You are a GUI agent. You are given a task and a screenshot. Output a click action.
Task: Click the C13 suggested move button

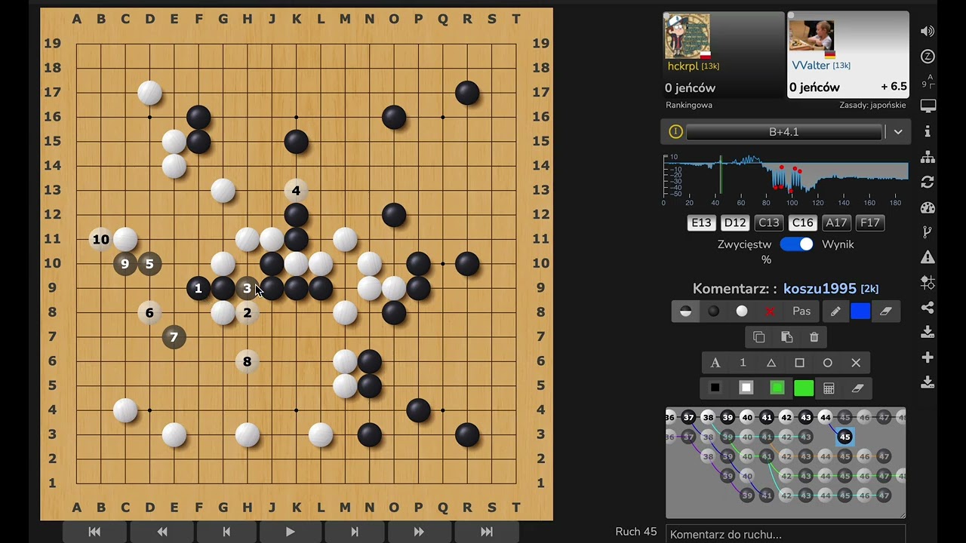[x=769, y=222]
